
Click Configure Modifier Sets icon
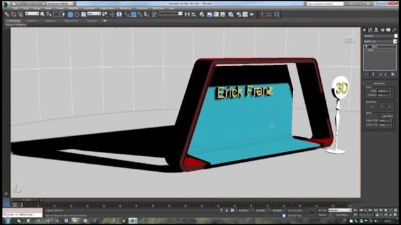pos(393,74)
